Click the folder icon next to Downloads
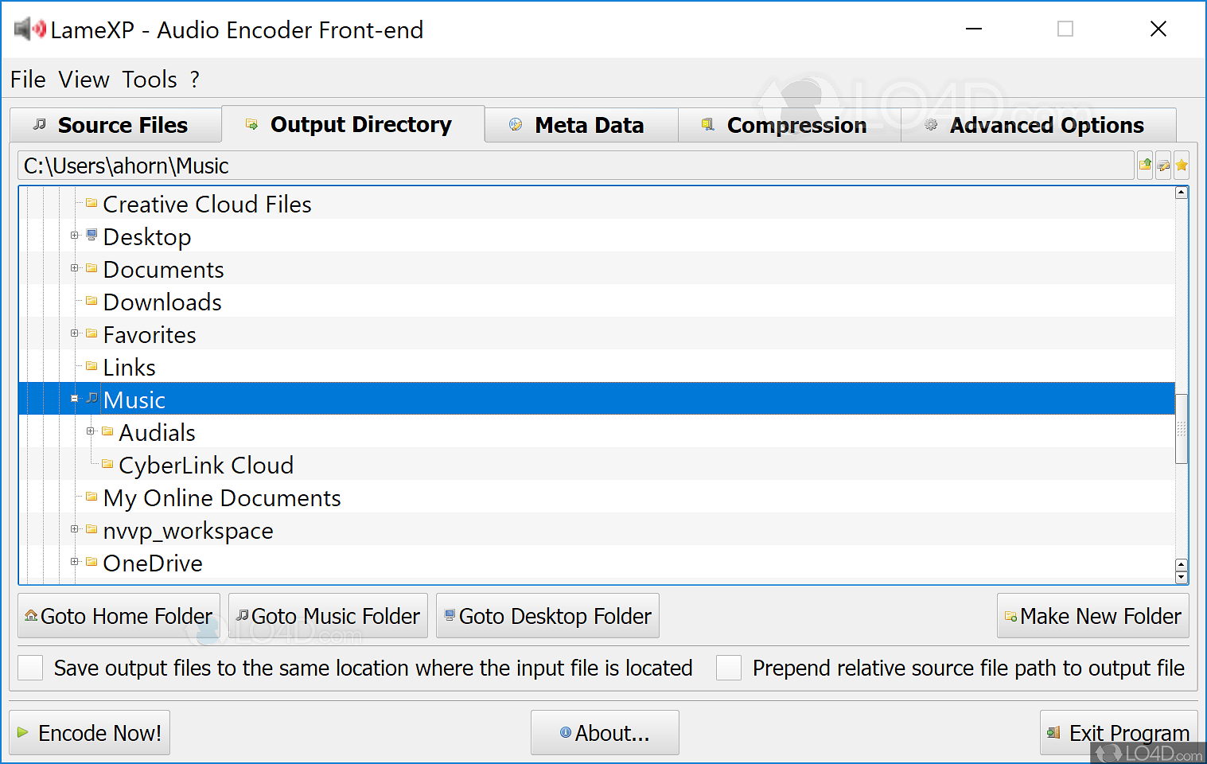This screenshot has width=1207, height=764. click(91, 301)
